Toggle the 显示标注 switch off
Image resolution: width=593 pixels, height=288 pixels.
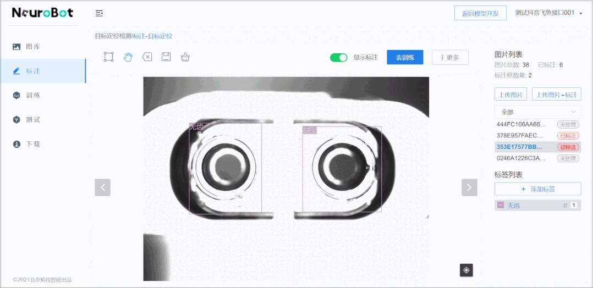pyautogui.click(x=338, y=58)
